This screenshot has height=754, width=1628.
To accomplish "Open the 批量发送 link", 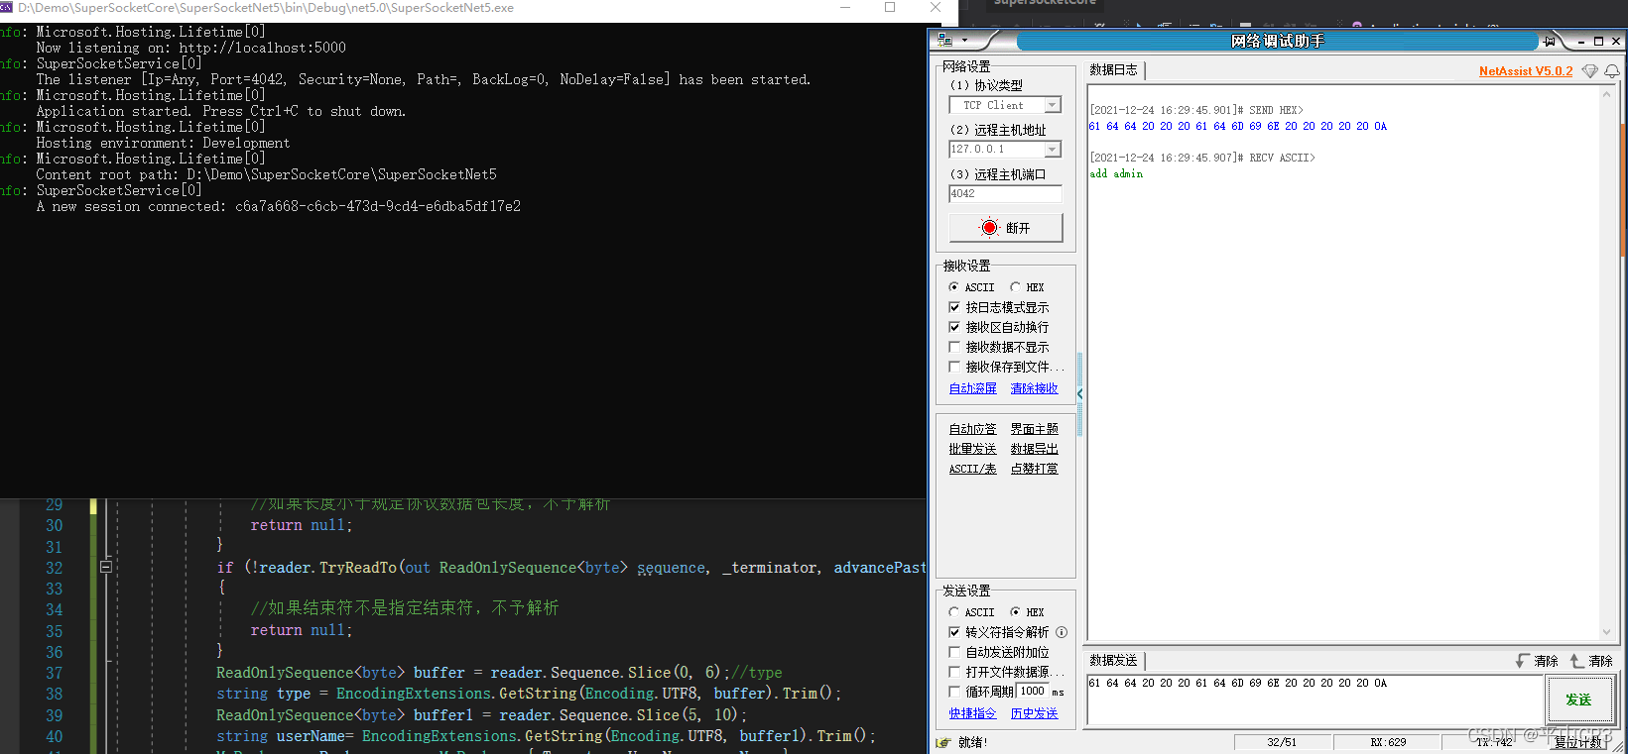I will [972, 449].
